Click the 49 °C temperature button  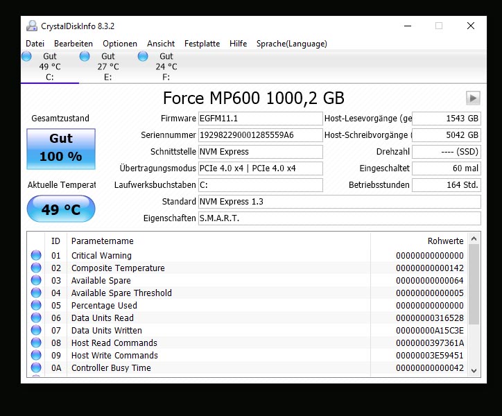61,209
